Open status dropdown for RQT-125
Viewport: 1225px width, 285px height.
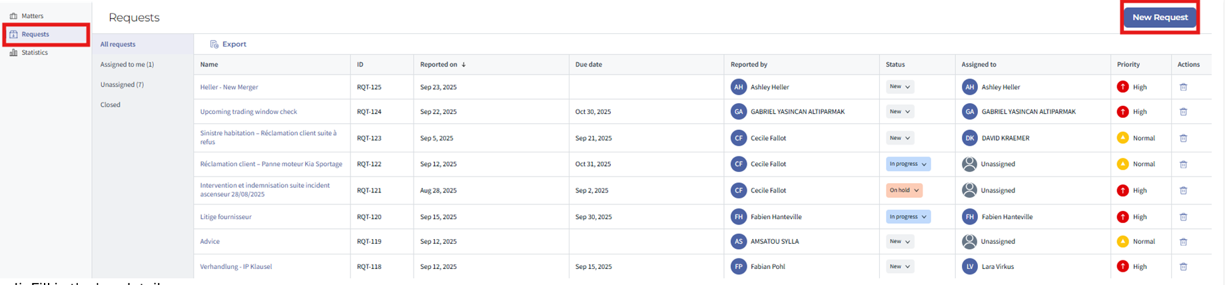[x=899, y=87]
